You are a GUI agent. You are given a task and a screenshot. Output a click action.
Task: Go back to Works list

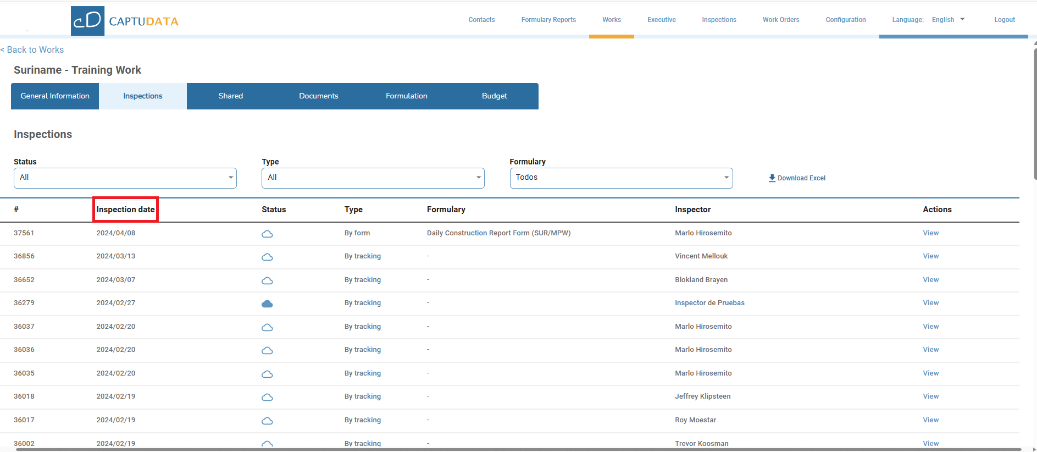point(32,50)
